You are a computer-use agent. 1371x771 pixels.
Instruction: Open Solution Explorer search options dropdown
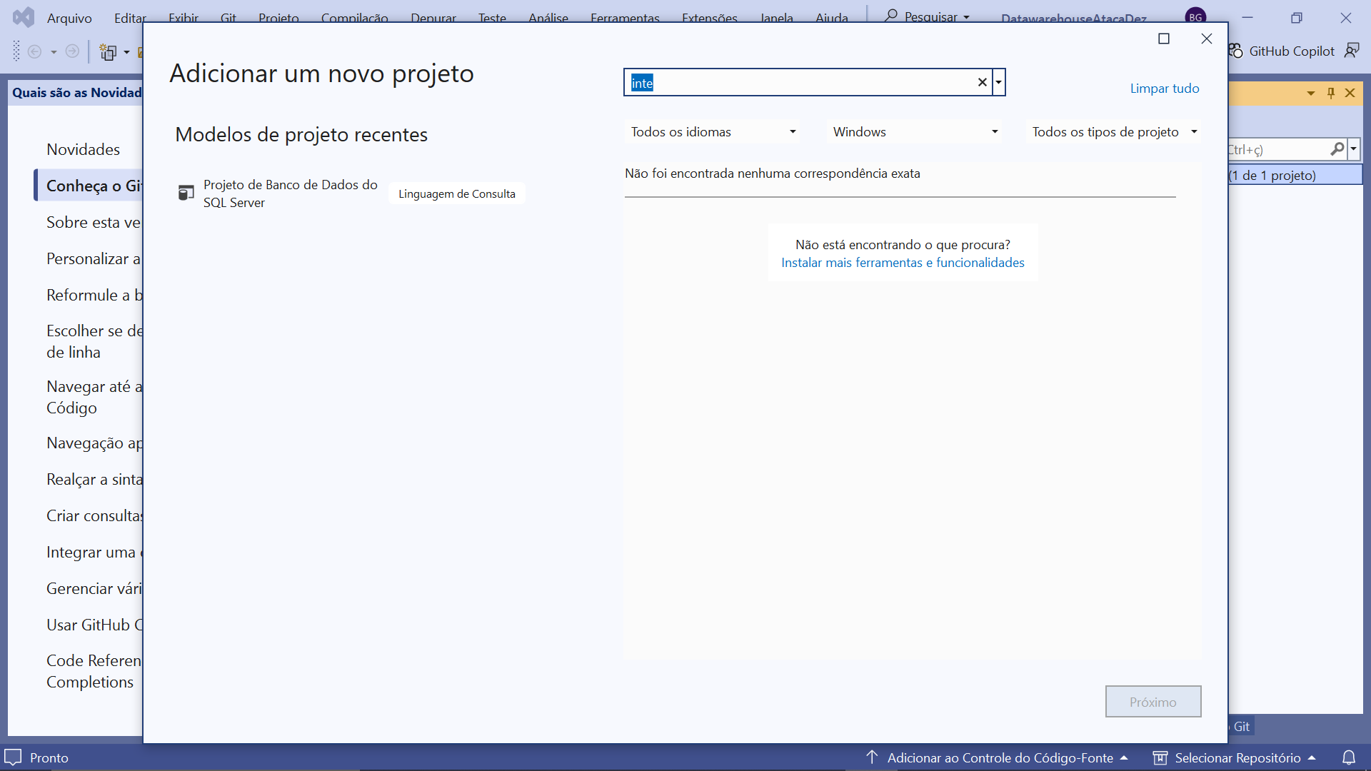point(1353,149)
